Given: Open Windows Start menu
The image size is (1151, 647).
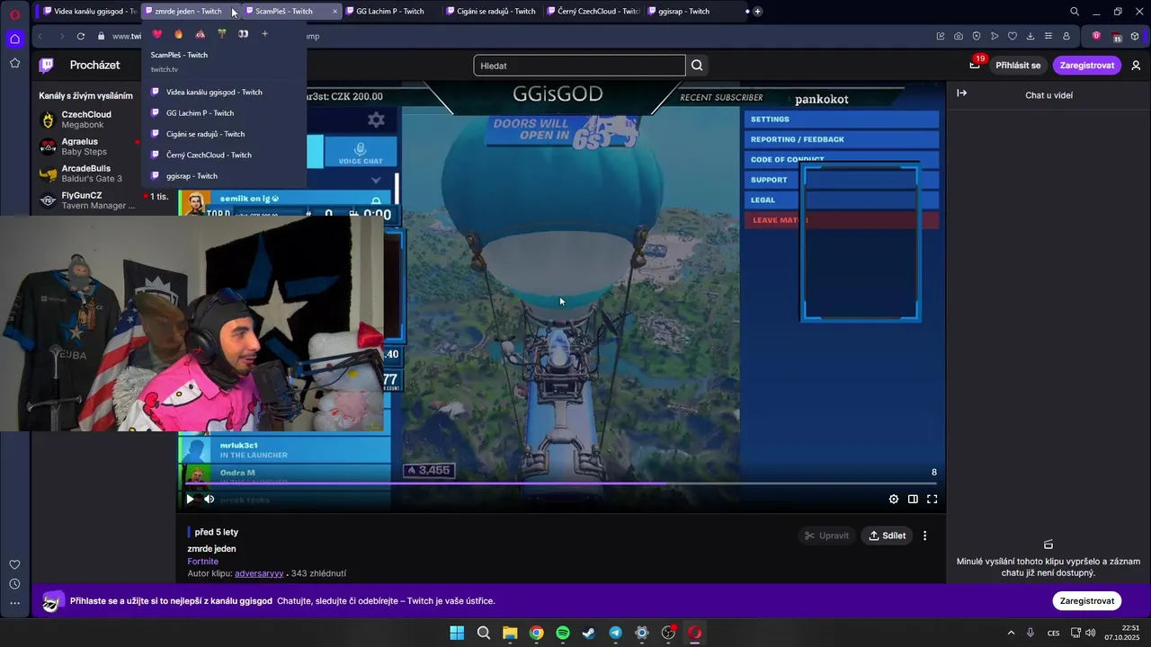Looking at the screenshot, I should click(x=457, y=633).
